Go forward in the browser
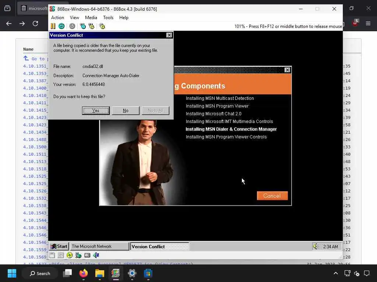377x282 pixels. 22,23
